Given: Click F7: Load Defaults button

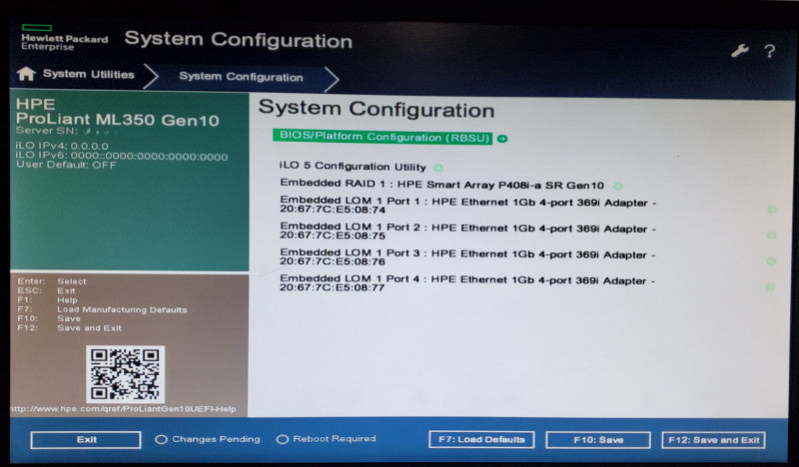Looking at the screenshot, I should (x=481, y=439).
